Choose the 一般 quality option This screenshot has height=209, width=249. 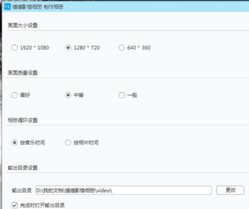coord(122,95)
